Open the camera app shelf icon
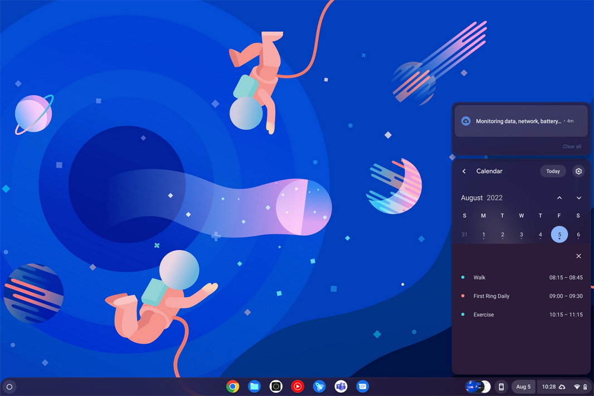Image resolution: width=594 pixels, height=396 pixels. coord(276,387)
